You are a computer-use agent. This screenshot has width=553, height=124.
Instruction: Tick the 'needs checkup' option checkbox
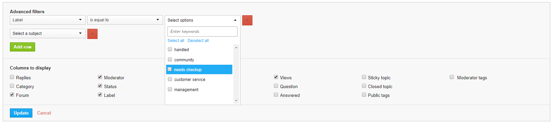pyautogui.click(x=170, y=69)
